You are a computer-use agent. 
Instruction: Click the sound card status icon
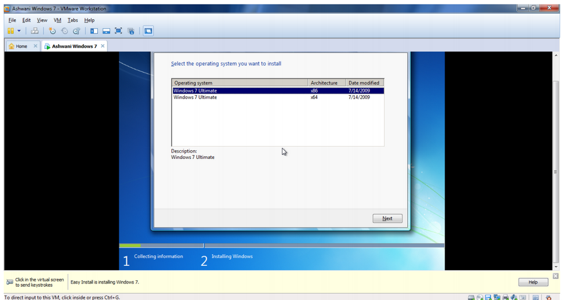514,298
